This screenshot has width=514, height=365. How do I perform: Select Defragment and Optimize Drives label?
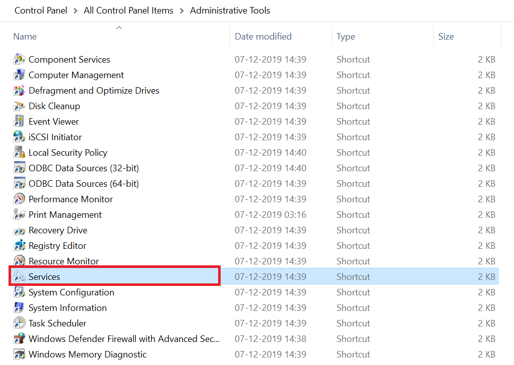(94, 91)
